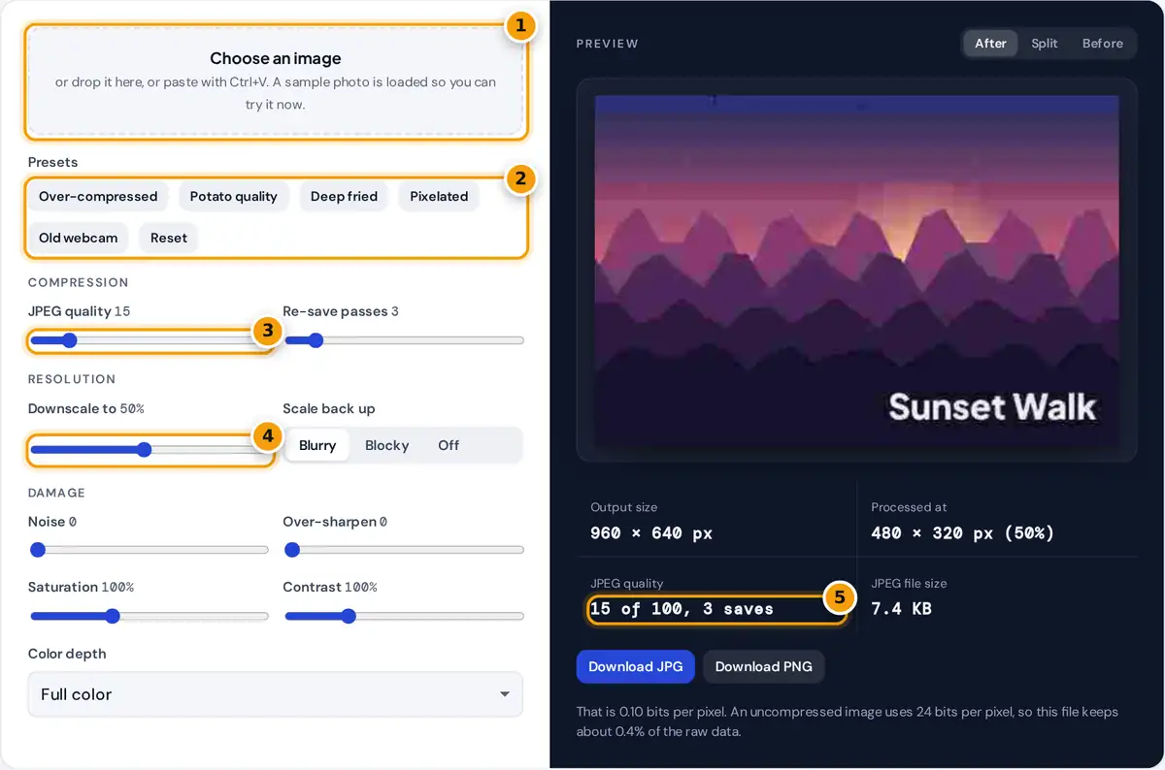The image size is (1165, 770).
Task: Click the Reset preset button
Action: pos(169,238)
